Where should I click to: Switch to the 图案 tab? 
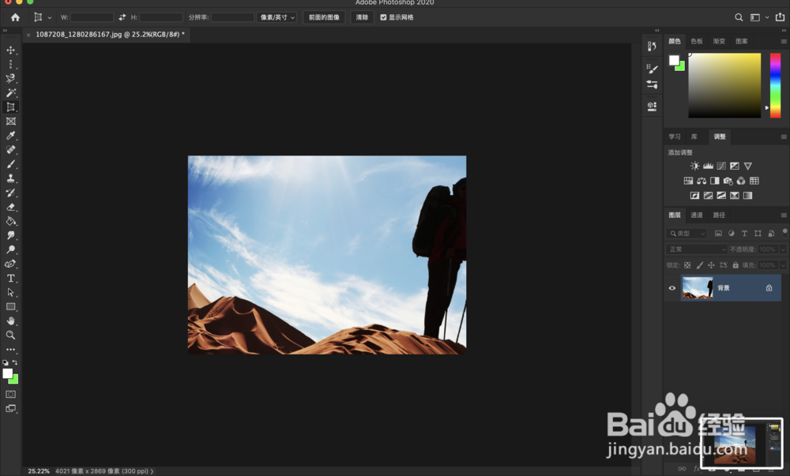tap(742, 41)
